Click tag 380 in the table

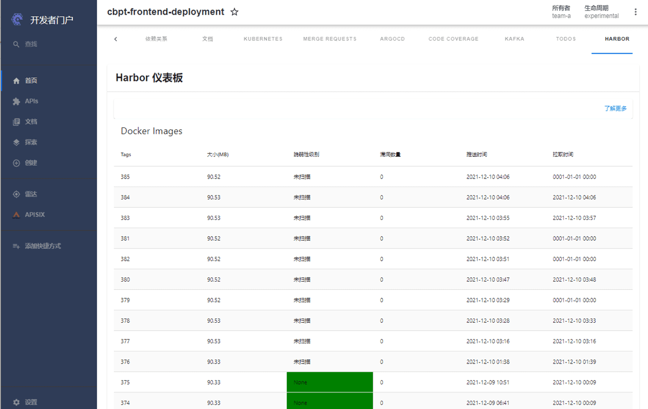click(x=125, y=279)
